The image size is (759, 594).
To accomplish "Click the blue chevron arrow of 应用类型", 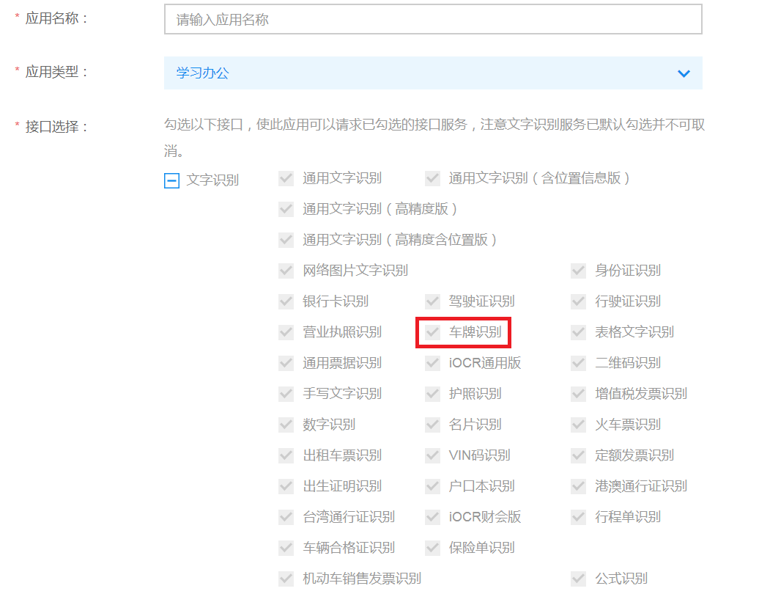I will pyautogui.click(x=684, y=73).
